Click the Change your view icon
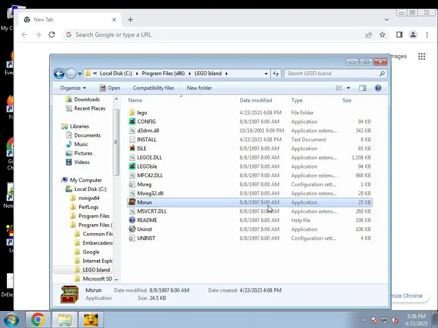Screen dimensions: 438x328 339,88
